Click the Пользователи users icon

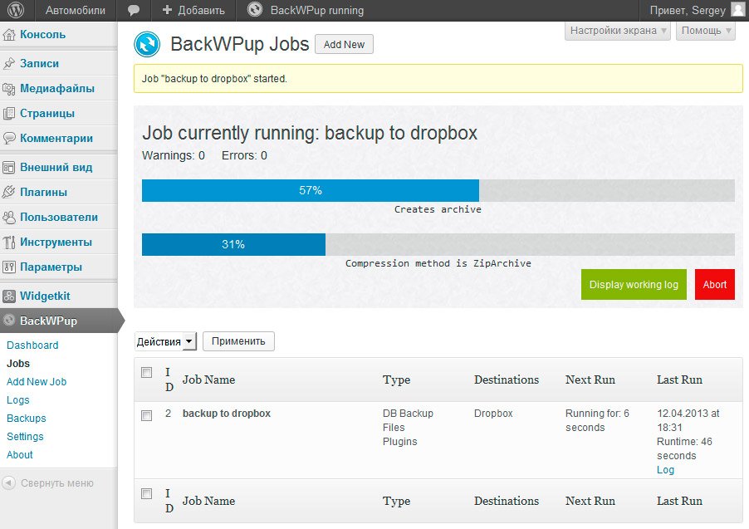tap(9, 218)
